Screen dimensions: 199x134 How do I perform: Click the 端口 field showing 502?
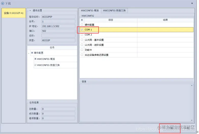click(58, 31)
